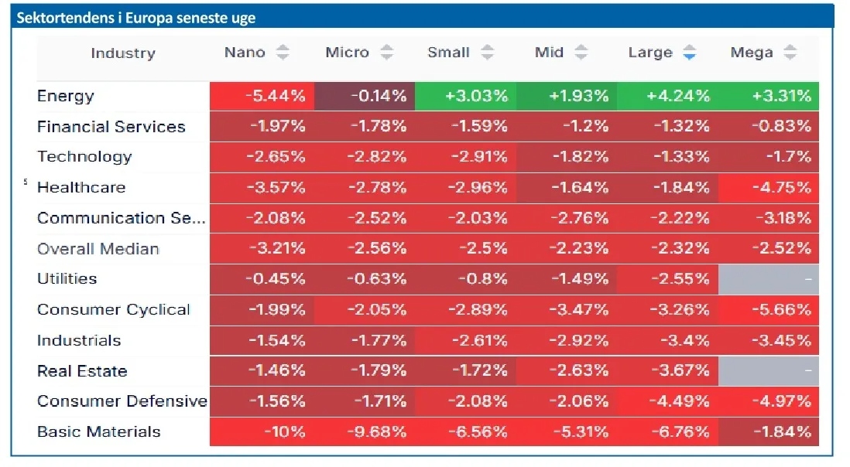850x467 pixels.
Task: Toggle sorting with the Mid column arrows
Action: point(581,53)
